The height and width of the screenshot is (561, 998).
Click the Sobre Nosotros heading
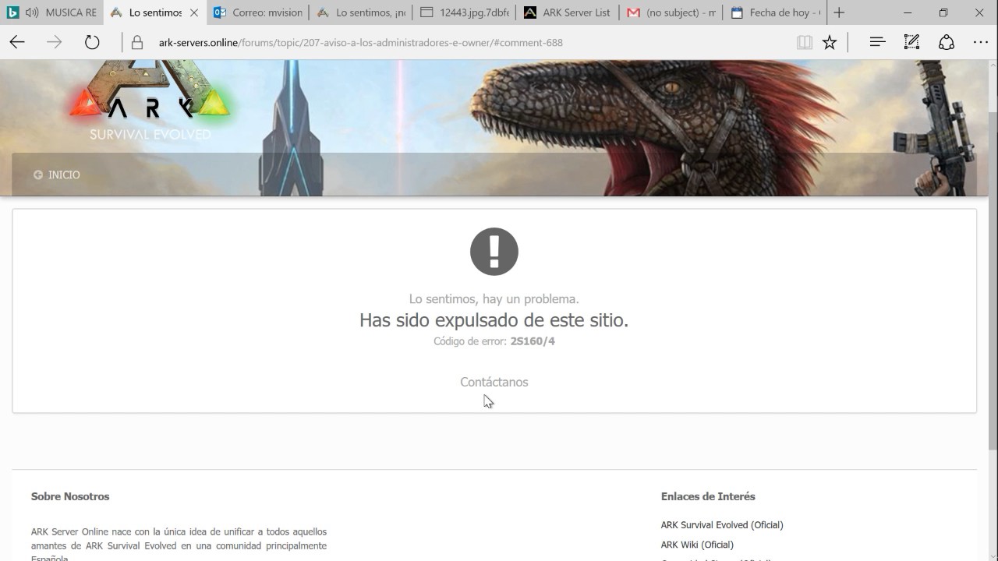point(70,496)
